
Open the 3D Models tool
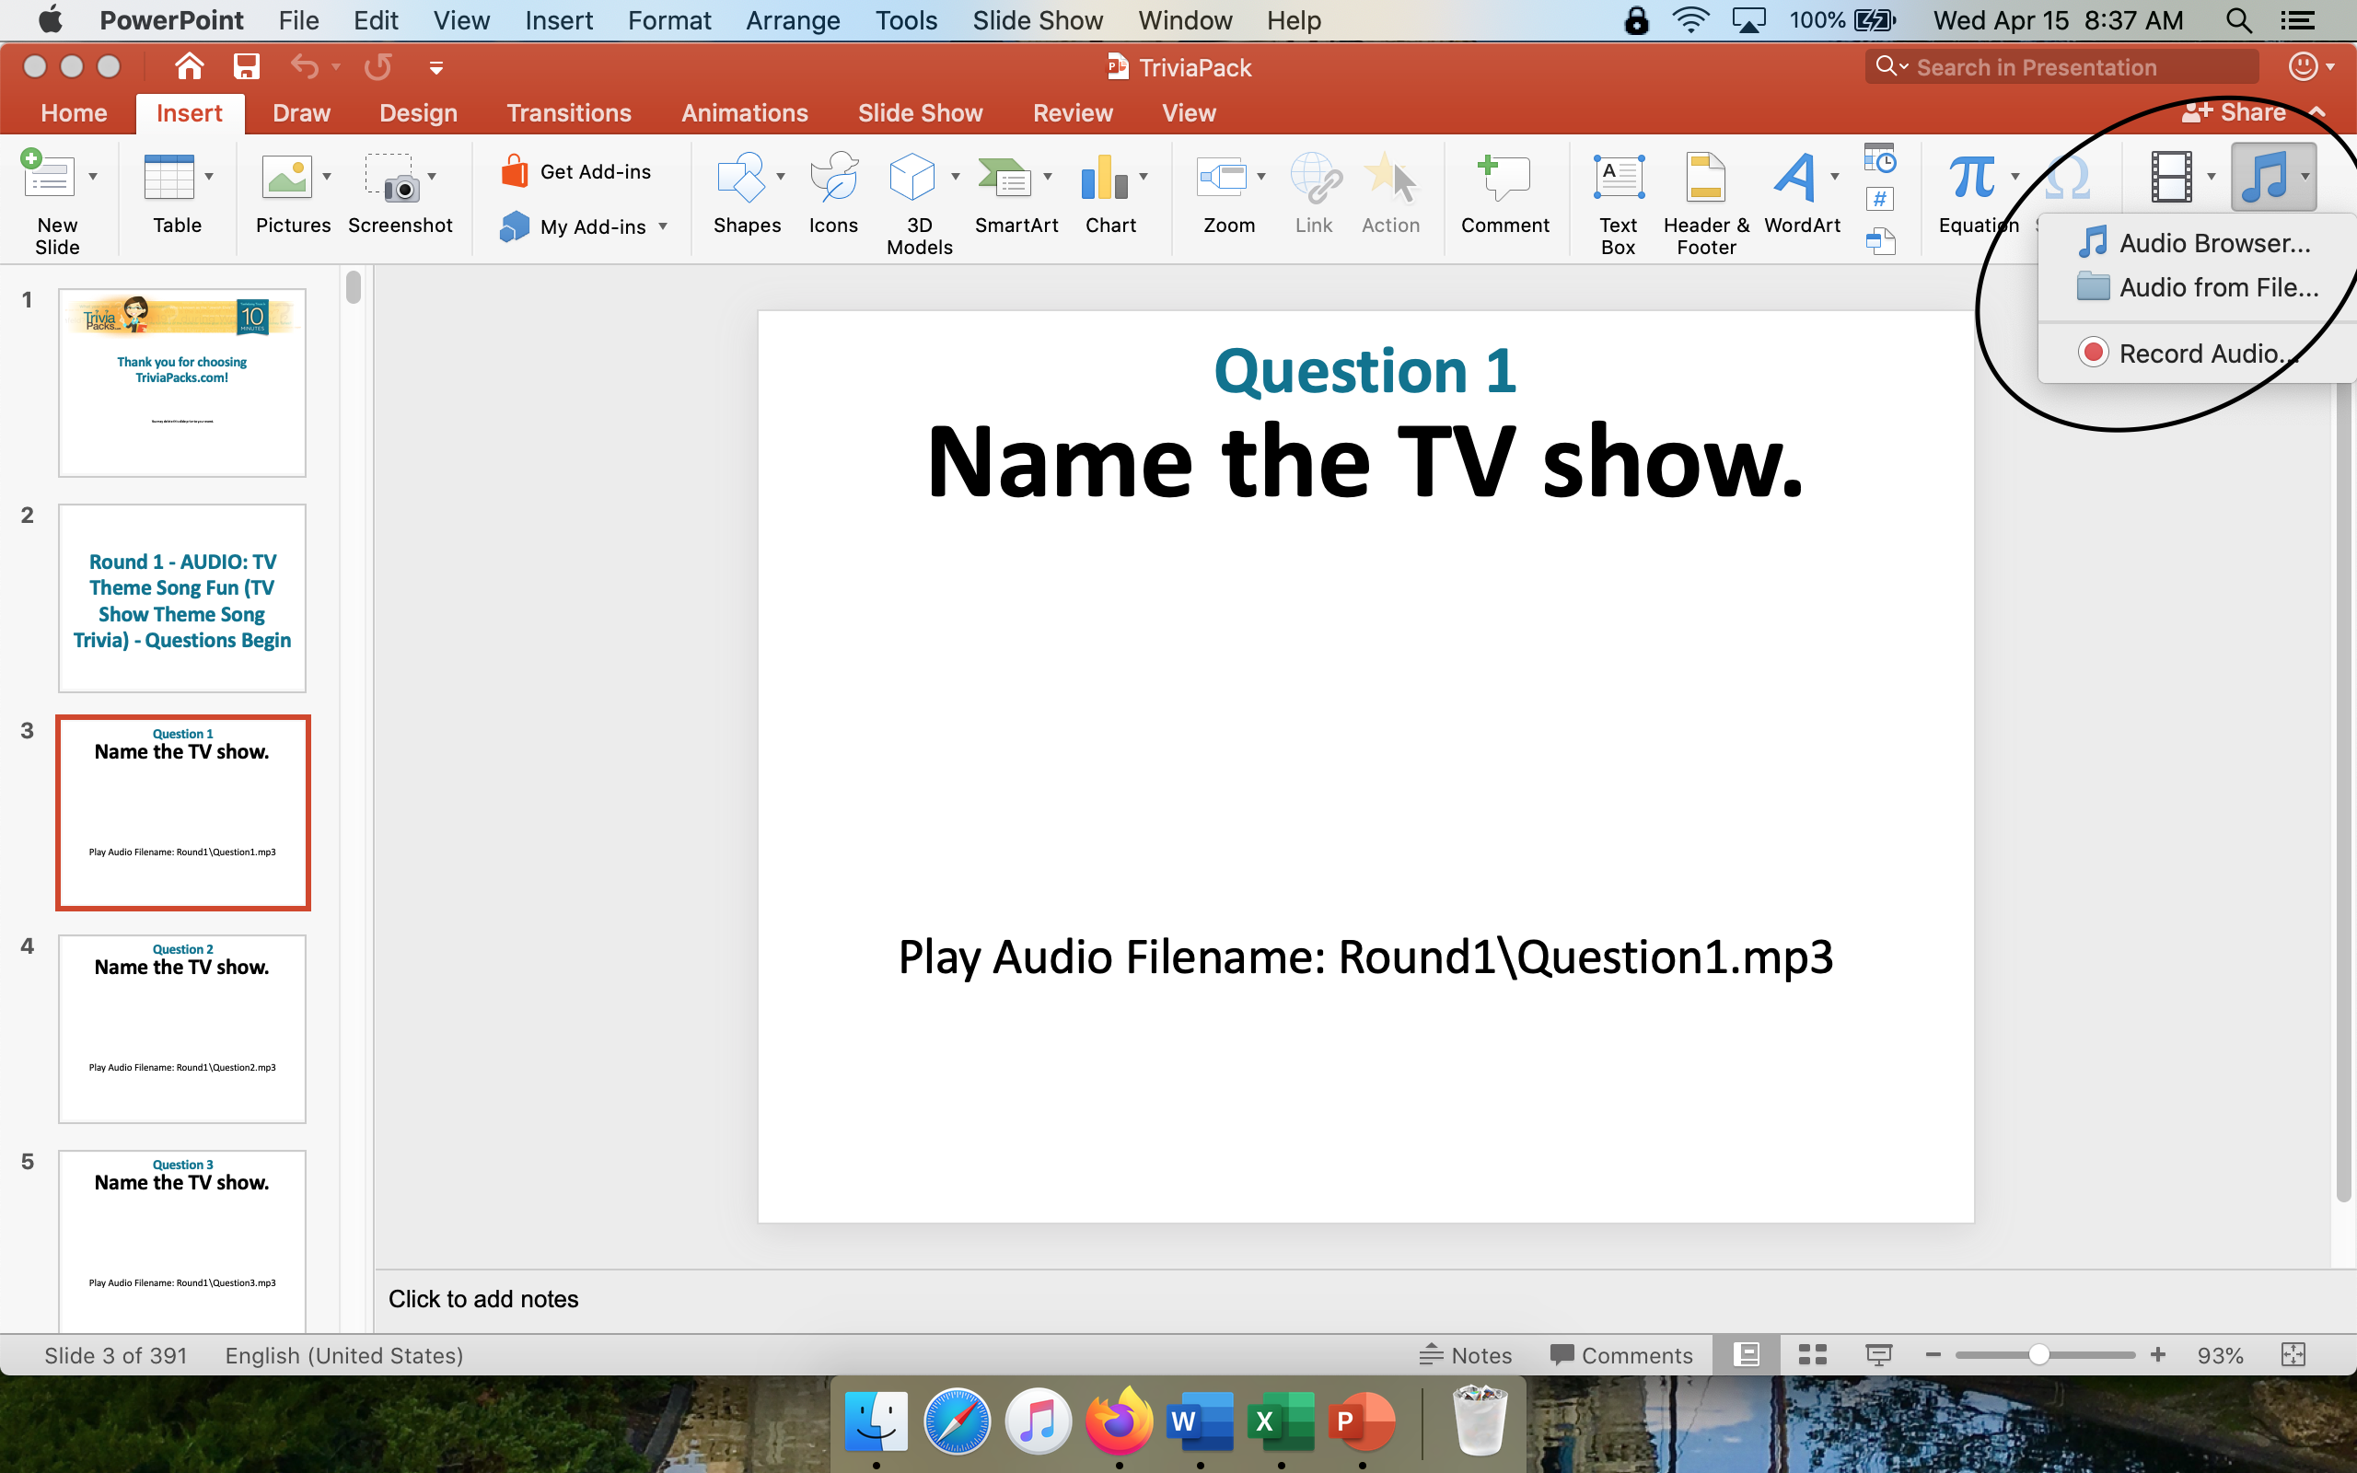[912, 179]
